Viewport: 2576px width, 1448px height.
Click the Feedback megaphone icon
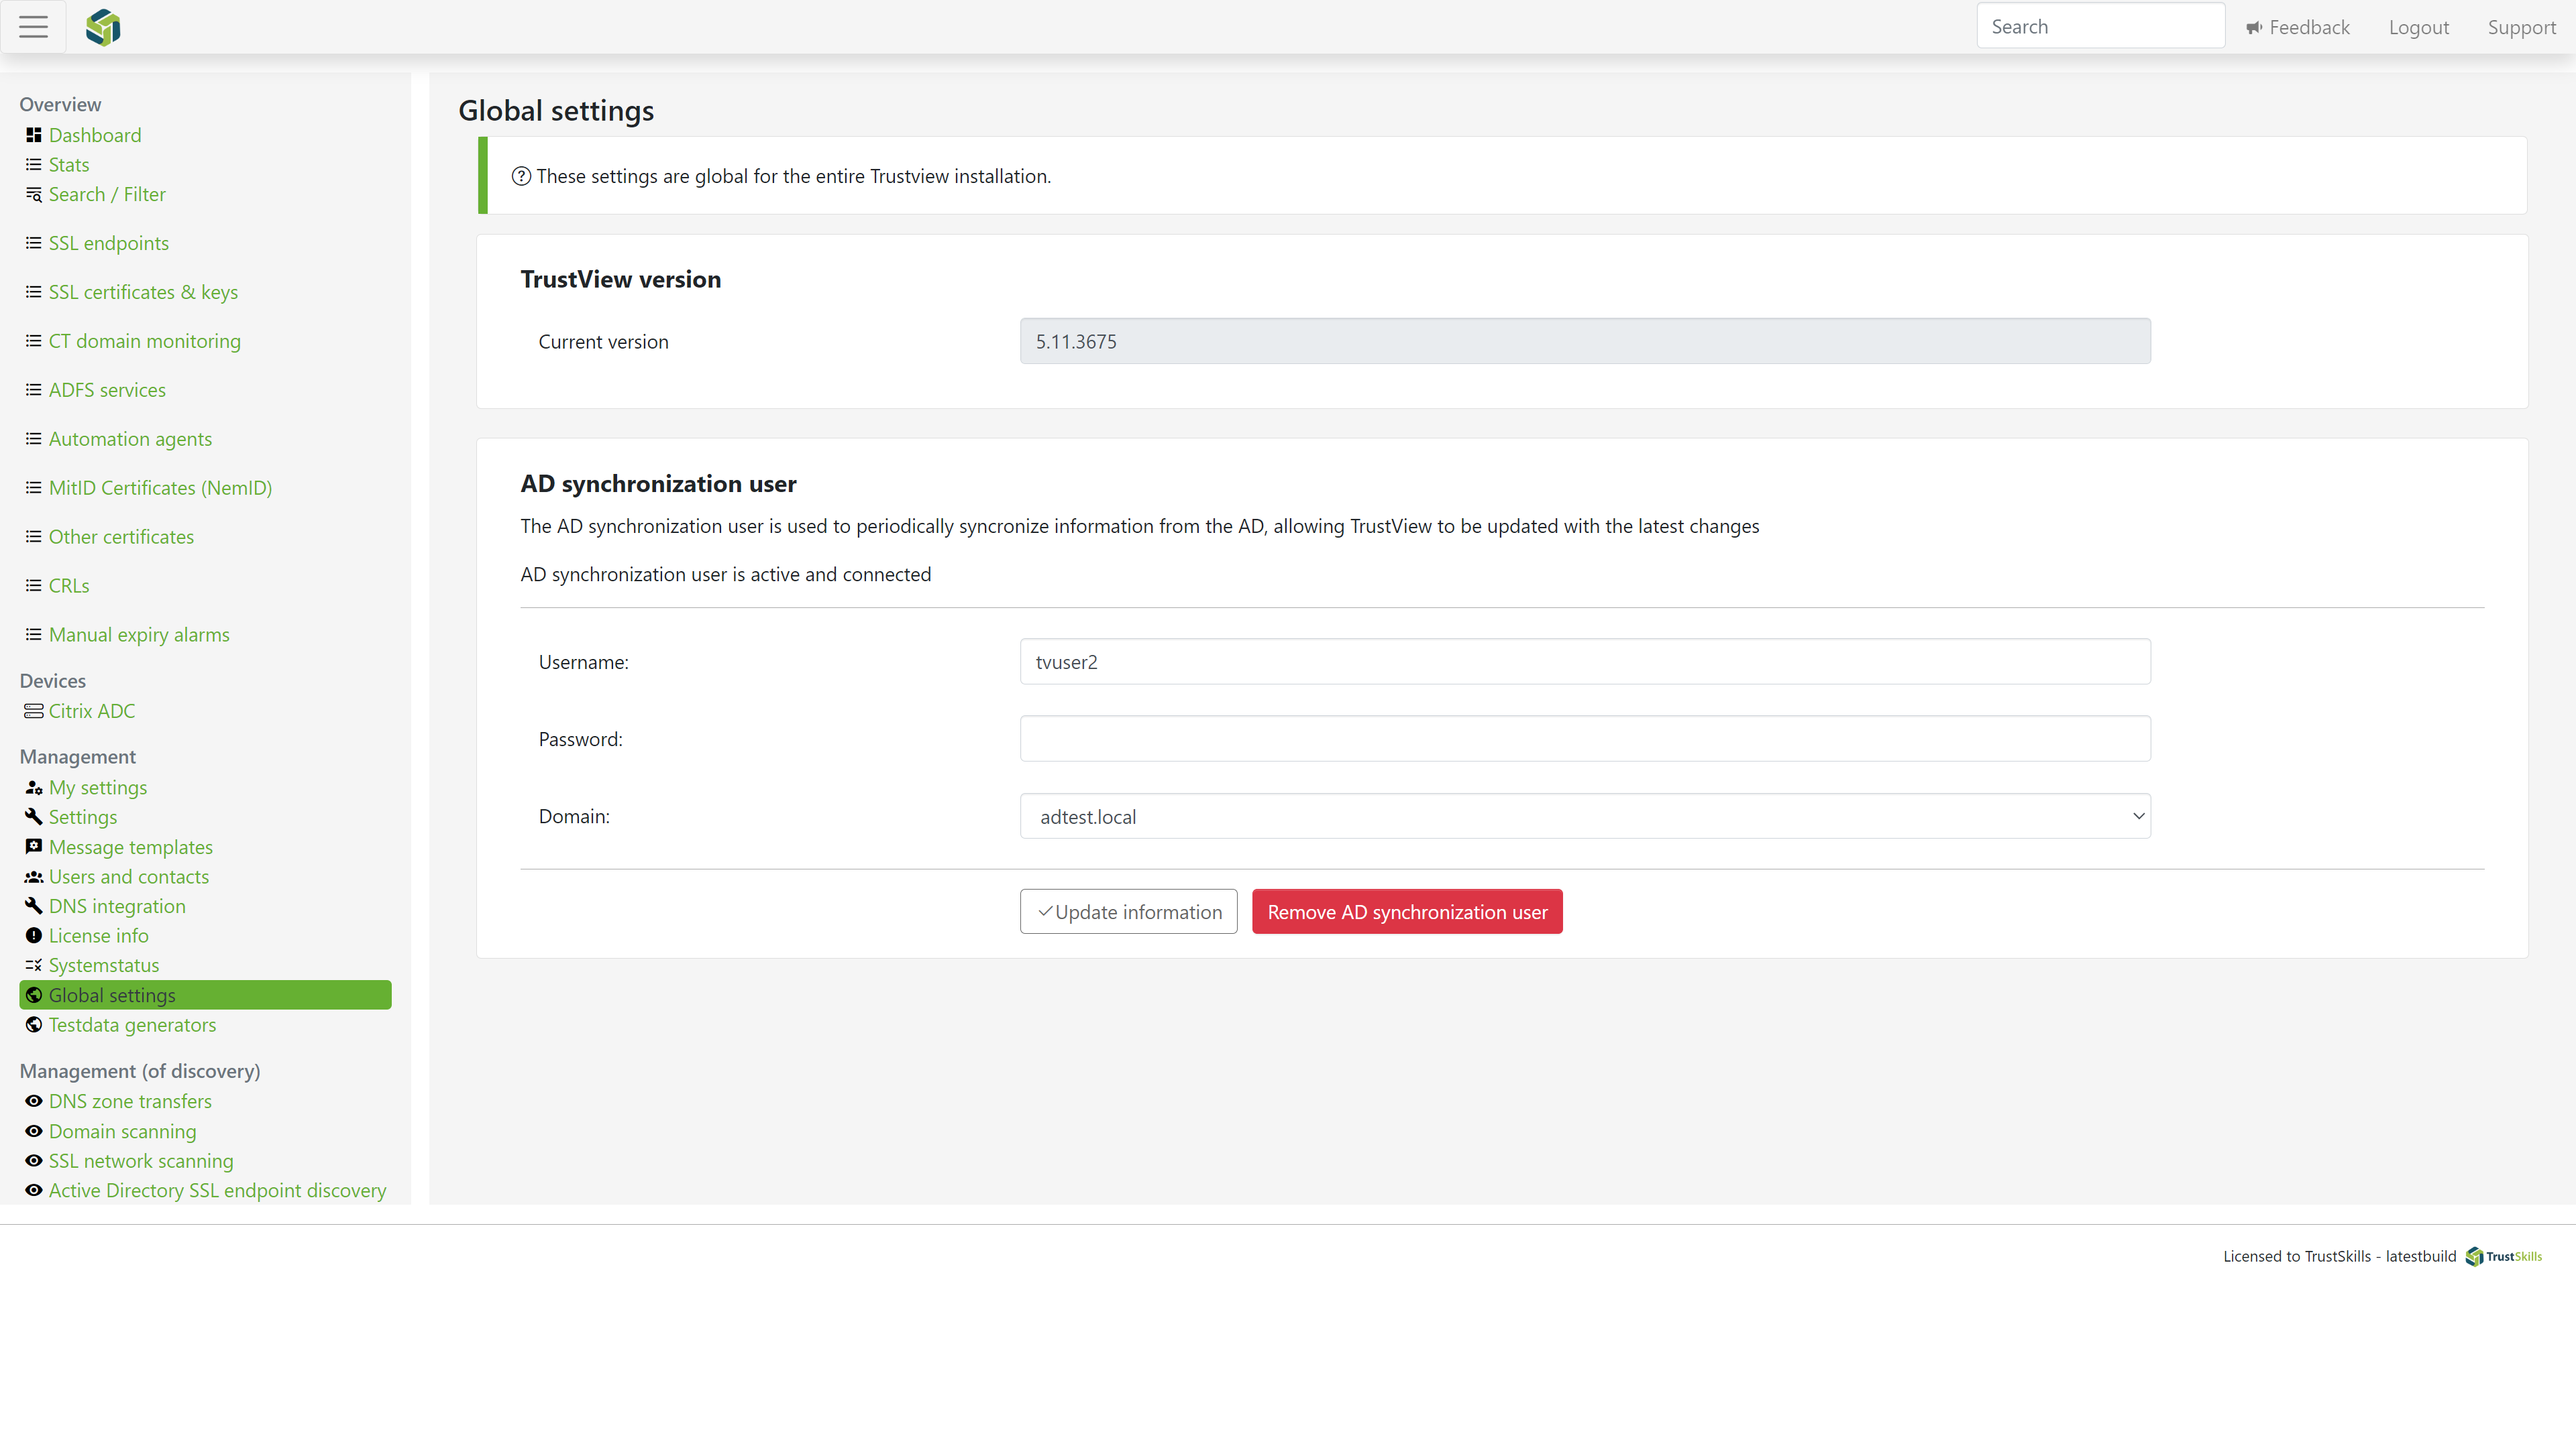[2254, 28]
